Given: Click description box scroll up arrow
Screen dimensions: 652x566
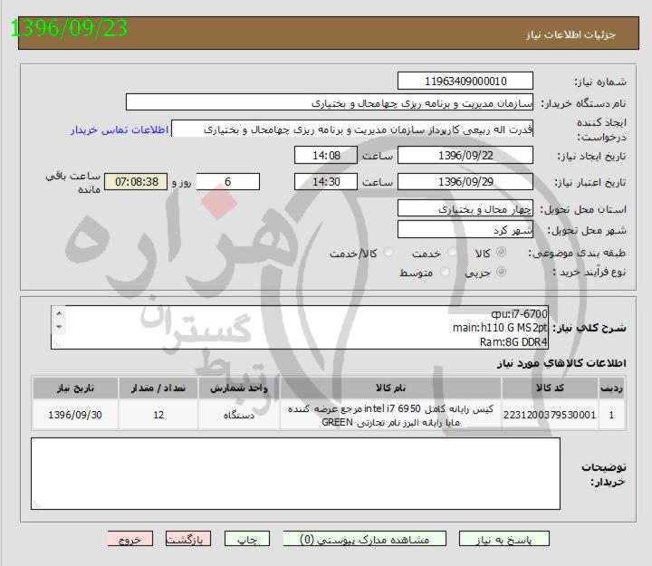Looking at the screenshot, I should click(59, 313).
